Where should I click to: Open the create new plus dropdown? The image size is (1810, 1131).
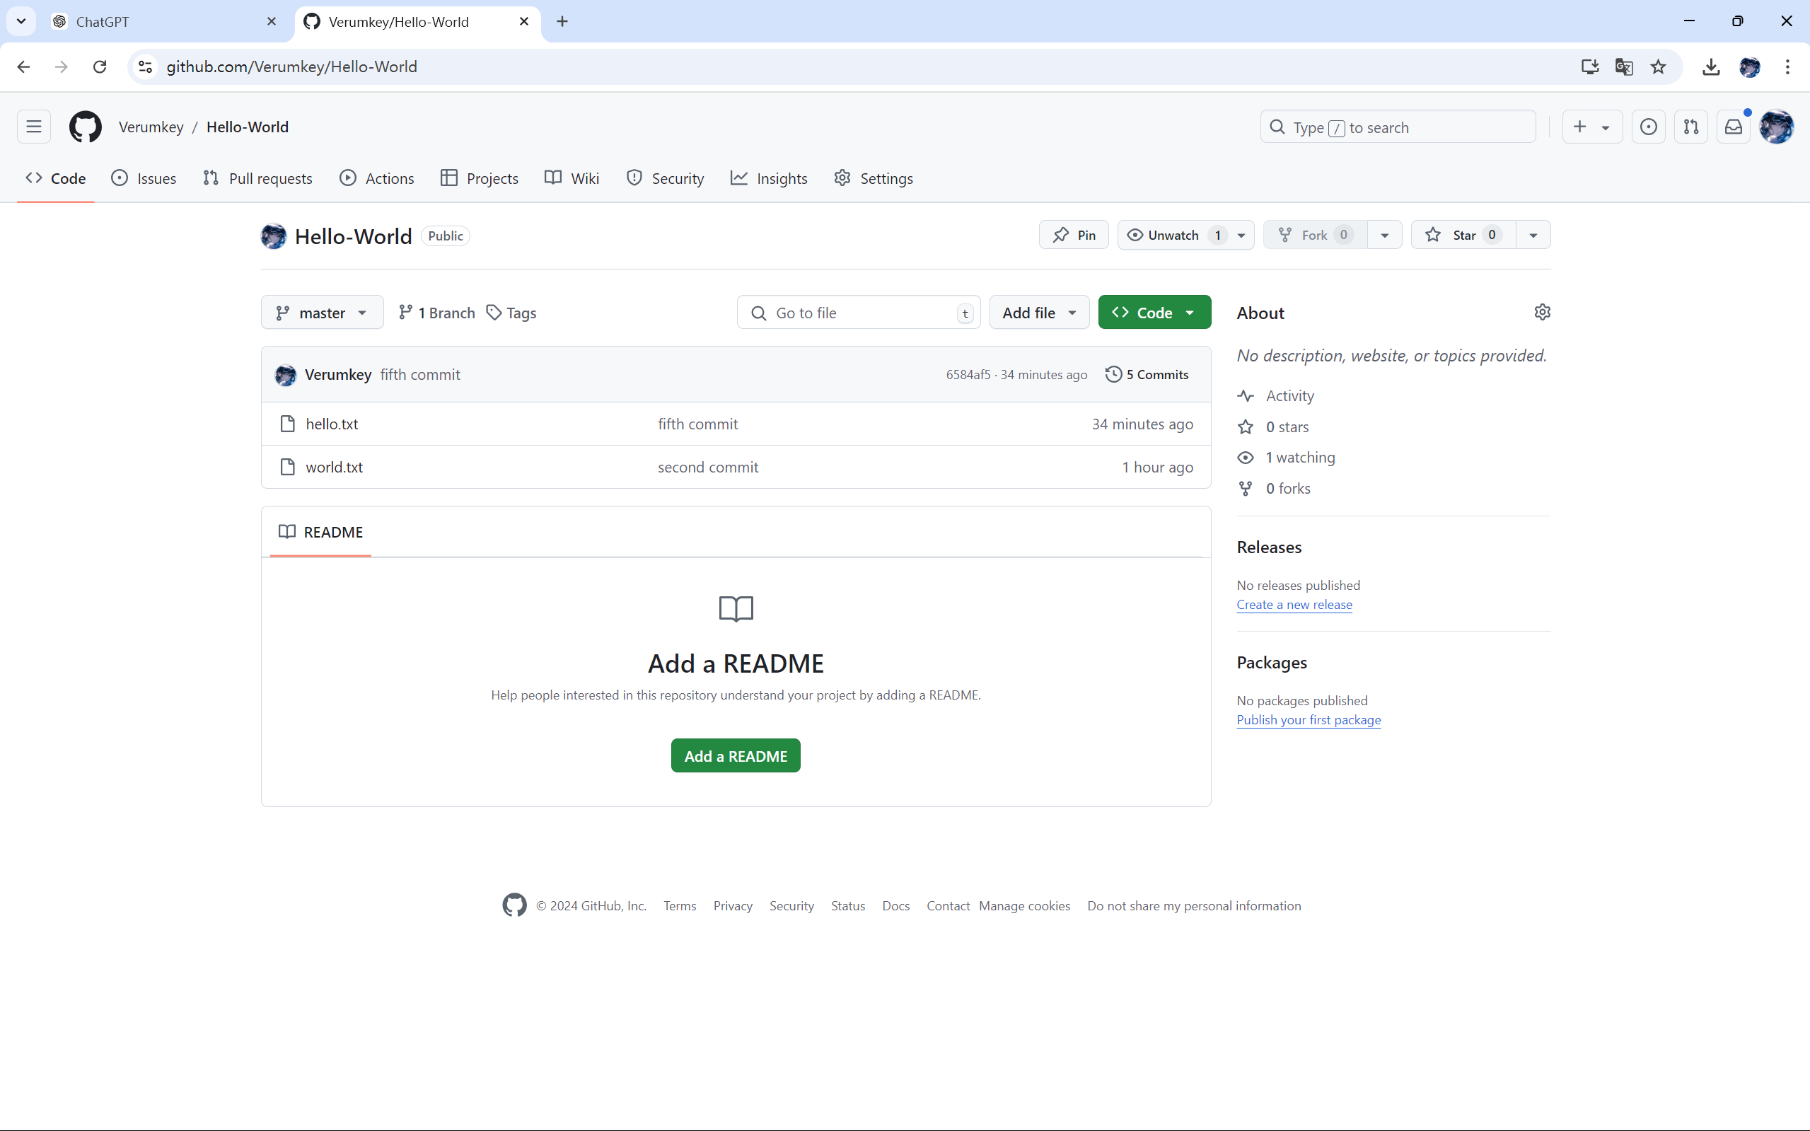[1591, 127]
